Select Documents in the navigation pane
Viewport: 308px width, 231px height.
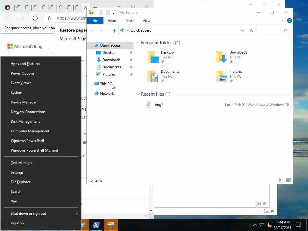[112, 67]
